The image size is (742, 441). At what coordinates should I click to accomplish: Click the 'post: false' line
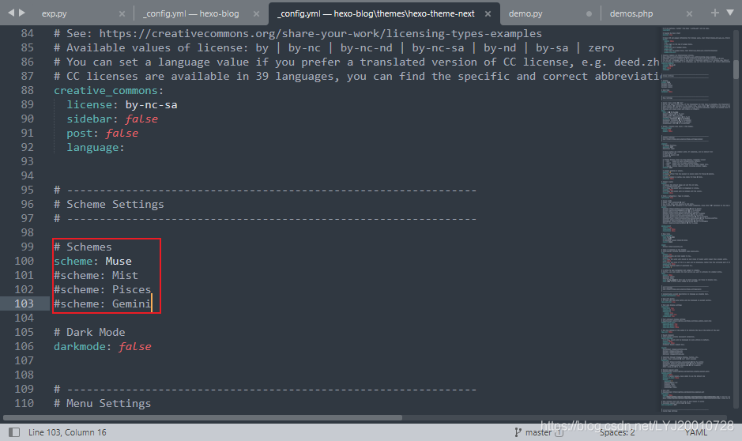tap(102, 134)
